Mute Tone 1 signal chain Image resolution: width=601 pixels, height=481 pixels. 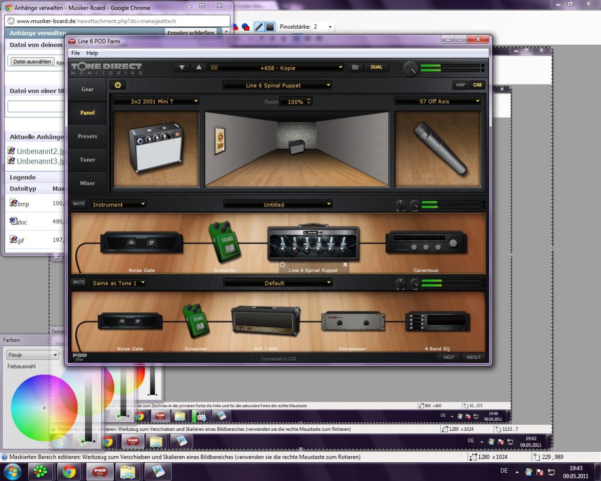pyautogui.click(x=79, y=204)
